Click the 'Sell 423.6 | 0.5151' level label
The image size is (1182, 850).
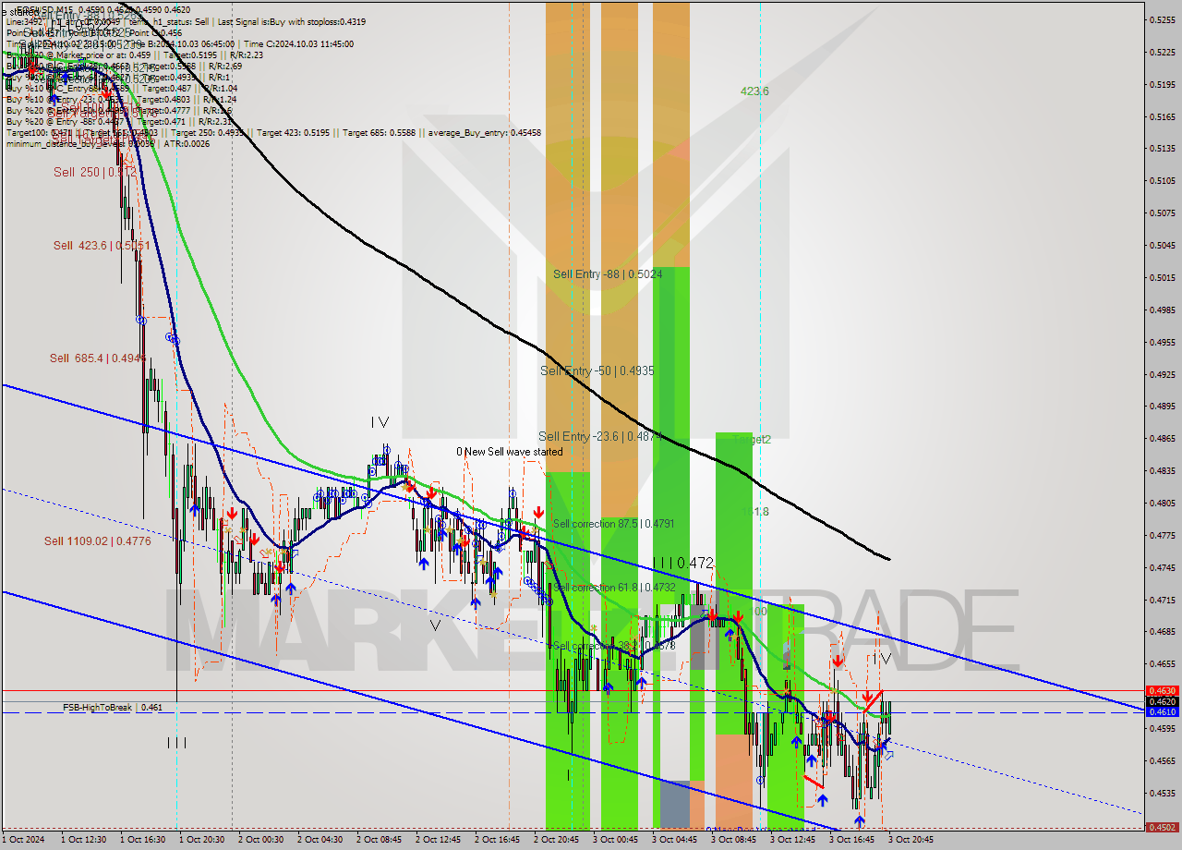click(x=101, y=245)
